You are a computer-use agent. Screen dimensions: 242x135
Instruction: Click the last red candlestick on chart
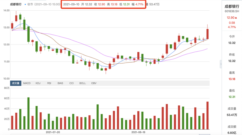point(208,34)
